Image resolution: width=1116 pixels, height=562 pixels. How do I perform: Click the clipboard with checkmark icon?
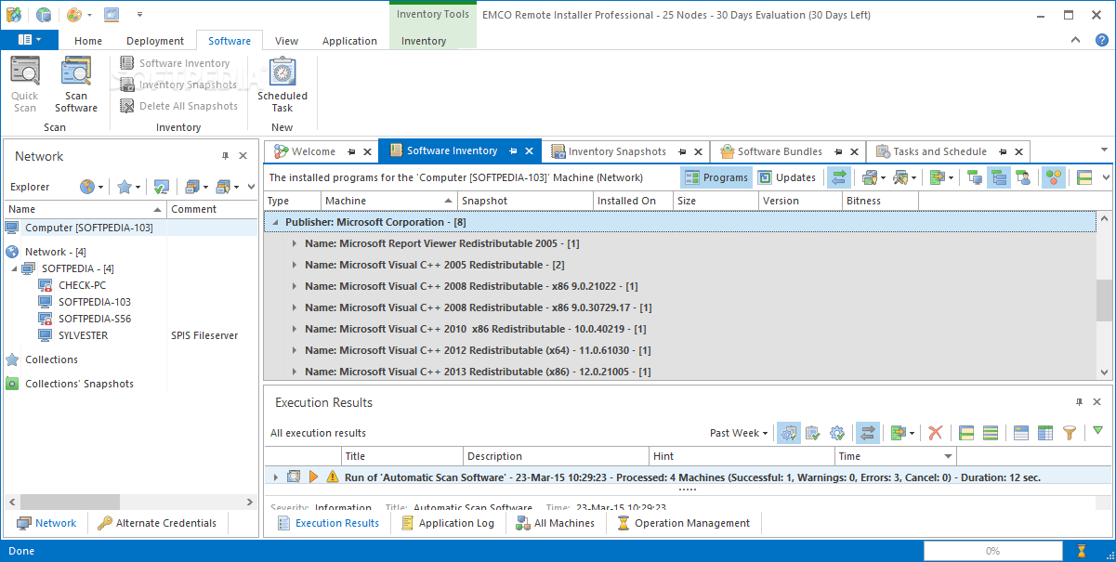tap(813, 433)
